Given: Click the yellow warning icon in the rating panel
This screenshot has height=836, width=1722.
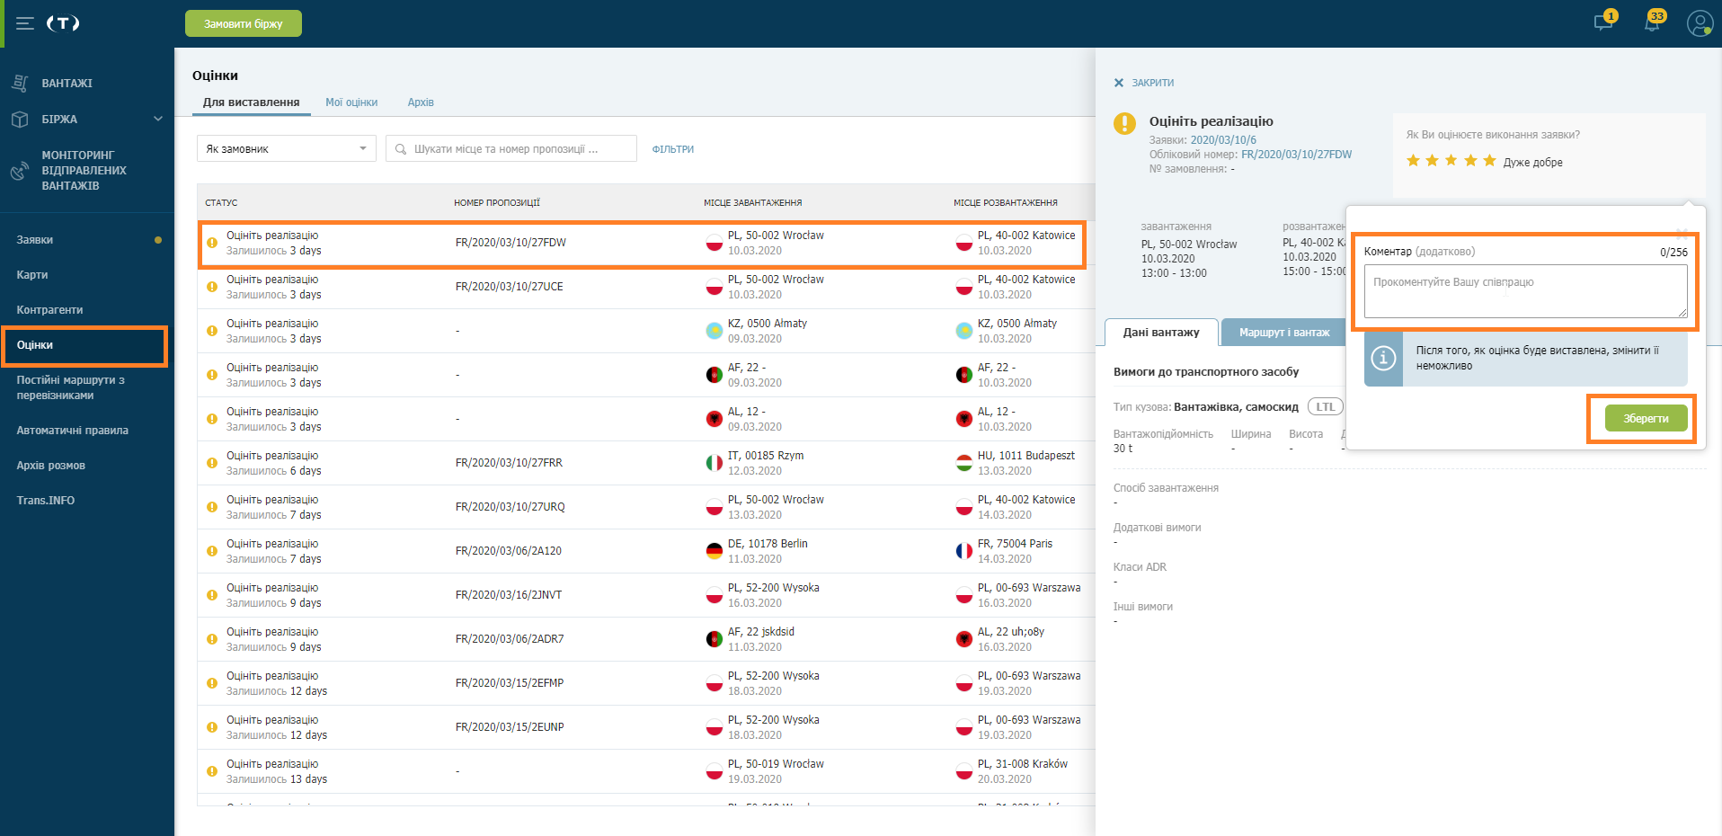Looking at the screenshot, I should [x=1124, y=123].
